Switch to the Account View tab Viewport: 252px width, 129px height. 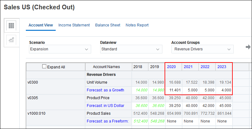click(x=40, y=25)
